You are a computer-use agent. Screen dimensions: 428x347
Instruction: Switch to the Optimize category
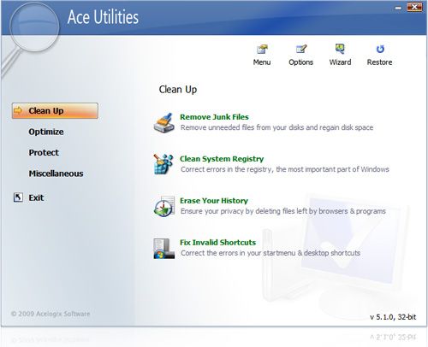click(46, 132)
